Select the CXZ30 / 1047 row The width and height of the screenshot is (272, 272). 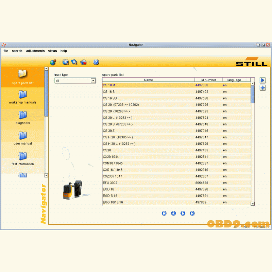coord(176,176)
